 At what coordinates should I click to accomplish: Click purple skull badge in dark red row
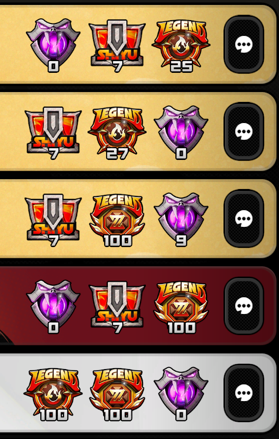[x=53, y=307]
